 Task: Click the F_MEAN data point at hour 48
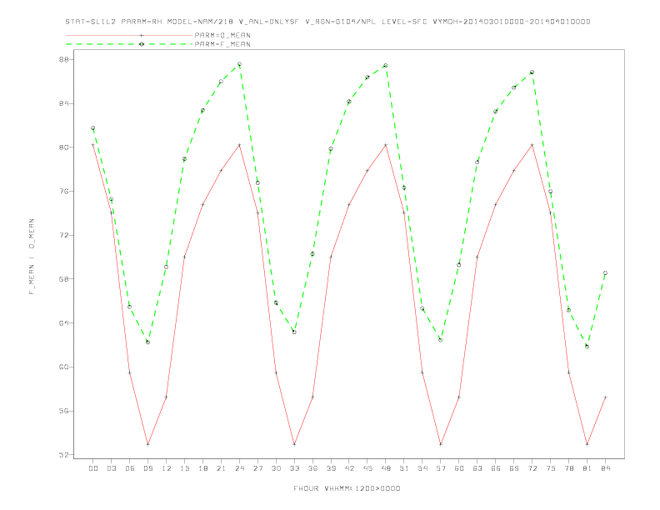click(386, 66)
